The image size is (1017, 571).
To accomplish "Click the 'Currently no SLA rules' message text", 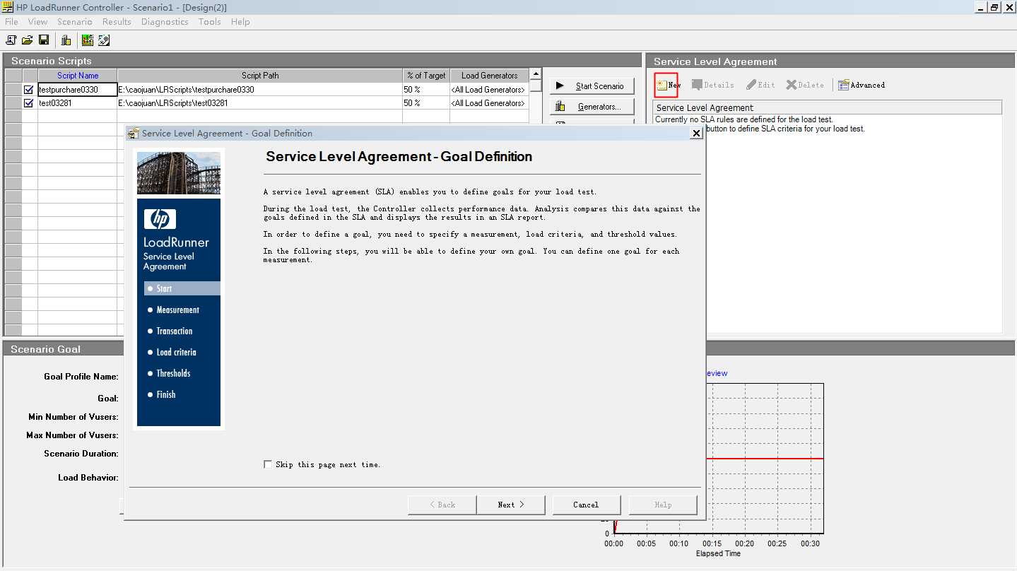I will coord(744,119).
